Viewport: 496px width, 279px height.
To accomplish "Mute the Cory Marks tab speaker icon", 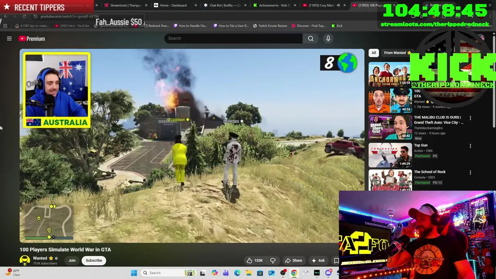I will (338, 5).
